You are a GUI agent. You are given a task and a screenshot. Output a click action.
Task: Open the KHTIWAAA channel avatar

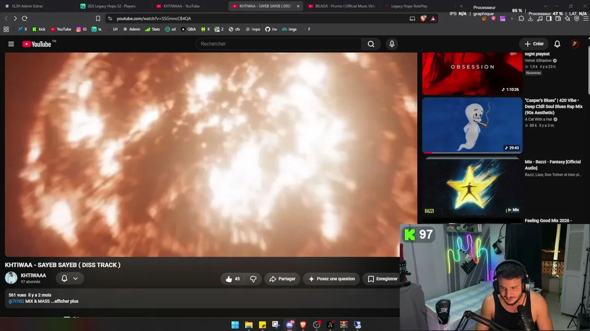point(11,278)
